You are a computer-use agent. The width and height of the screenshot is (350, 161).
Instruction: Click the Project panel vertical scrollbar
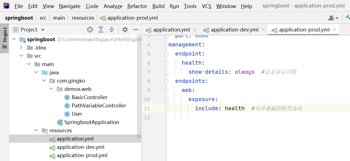tap(139, 86)
